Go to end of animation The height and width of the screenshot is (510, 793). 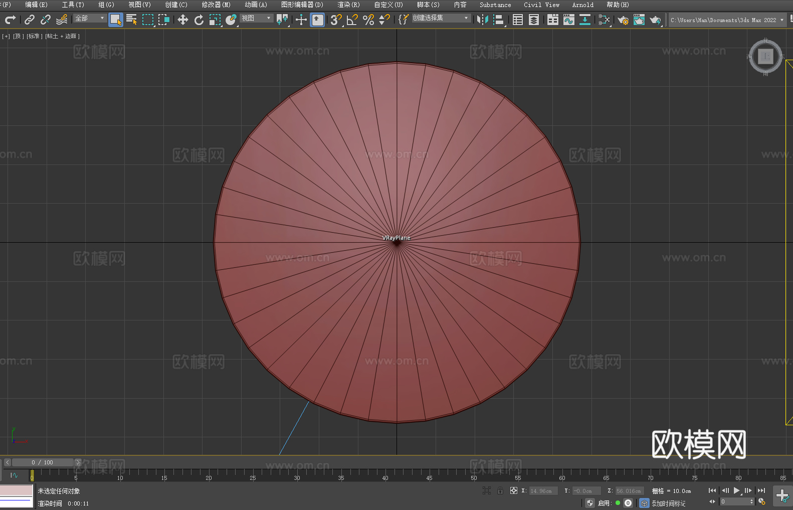[x=761, y=490]
